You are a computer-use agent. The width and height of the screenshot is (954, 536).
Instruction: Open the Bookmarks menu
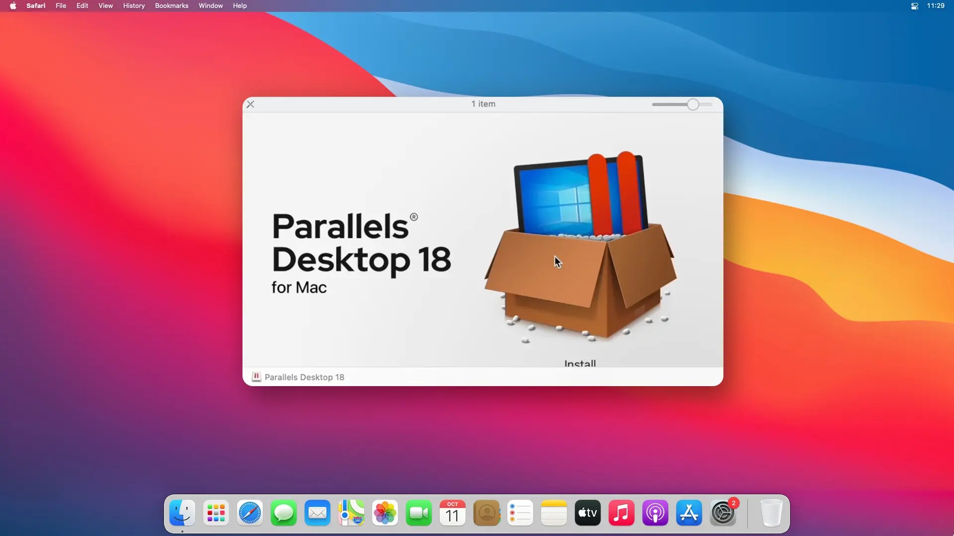point(171,5)
